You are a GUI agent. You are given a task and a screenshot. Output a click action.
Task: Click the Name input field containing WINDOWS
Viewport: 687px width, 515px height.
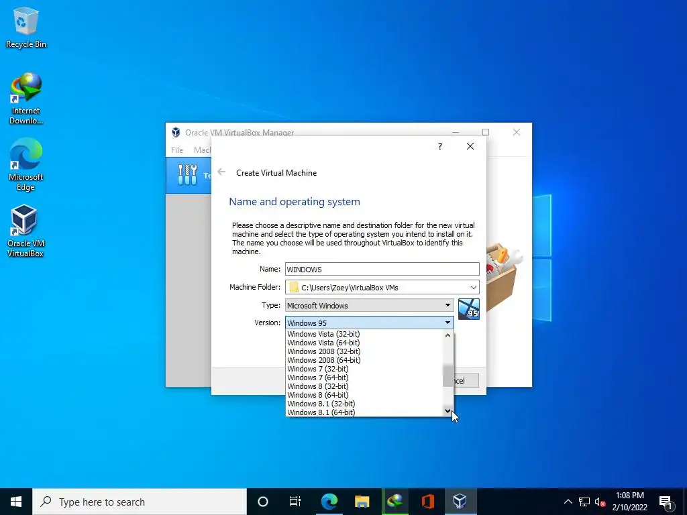tap(382, 269)
